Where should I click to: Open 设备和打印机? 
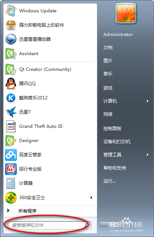[x=117, y=142]
